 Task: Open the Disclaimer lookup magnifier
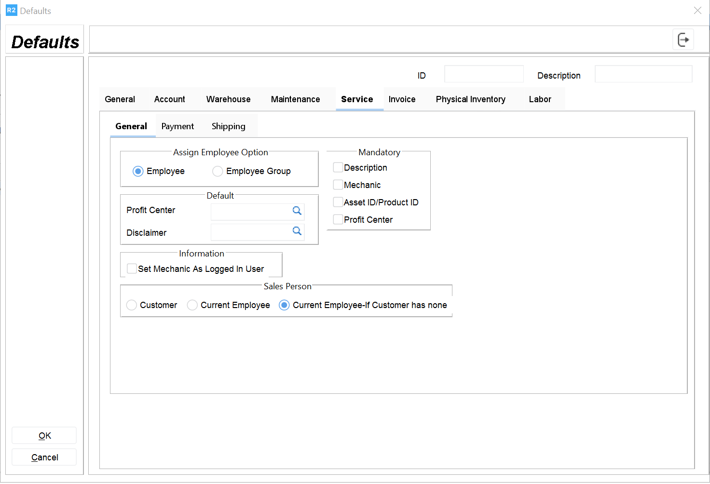coord(297,231)
